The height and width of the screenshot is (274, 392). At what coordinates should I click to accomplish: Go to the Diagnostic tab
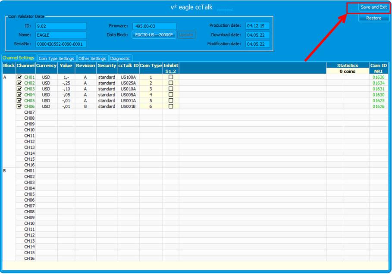pos(120,59)
